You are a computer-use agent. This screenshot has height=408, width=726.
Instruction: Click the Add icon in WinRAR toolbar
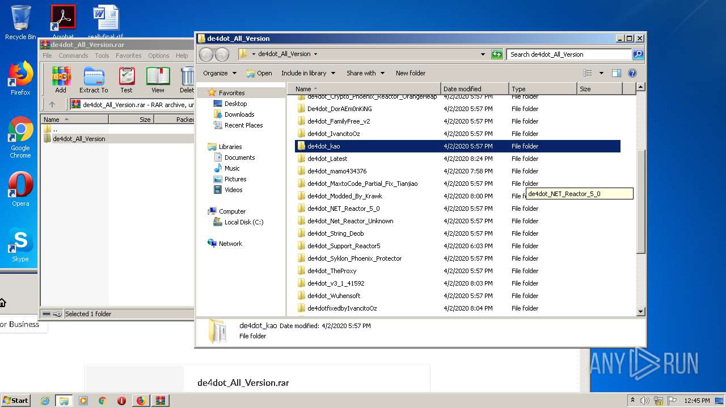(x=61, y=79)
